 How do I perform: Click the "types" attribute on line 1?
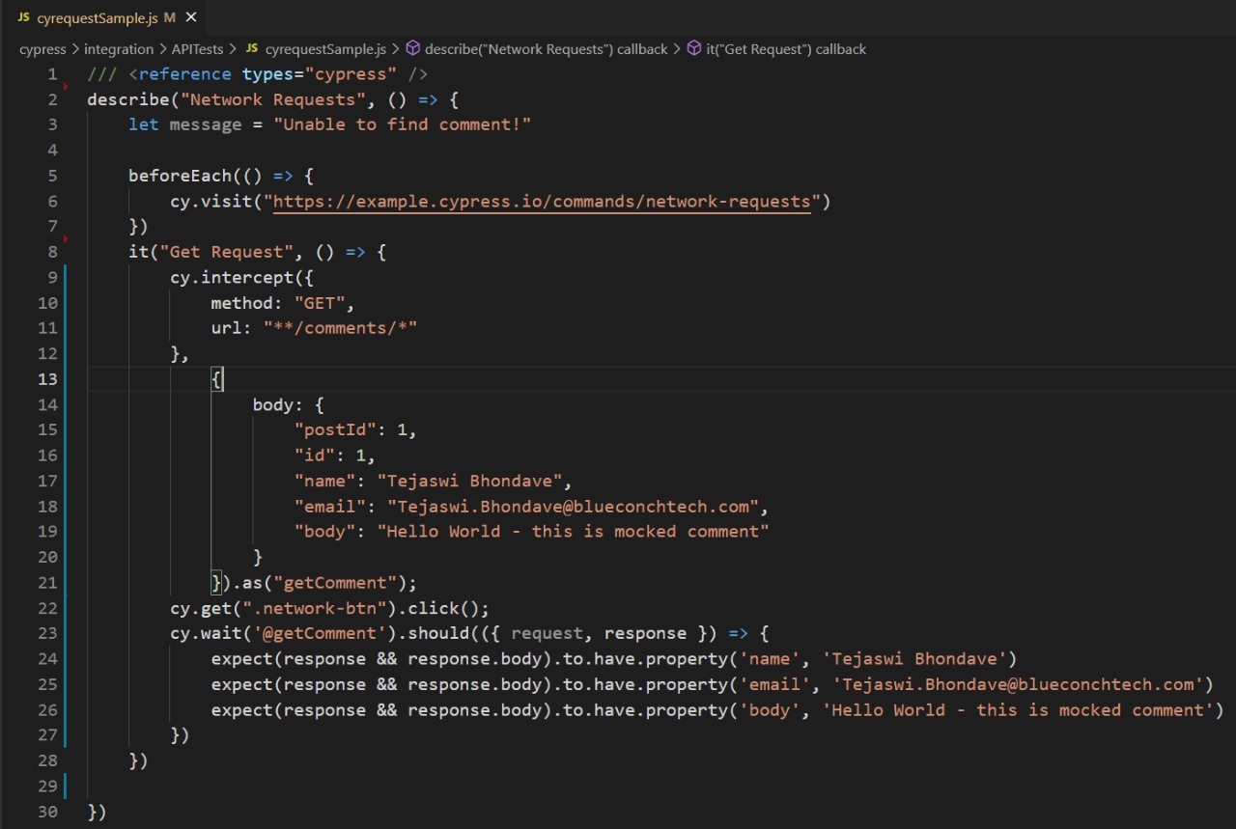click(268, 74)
